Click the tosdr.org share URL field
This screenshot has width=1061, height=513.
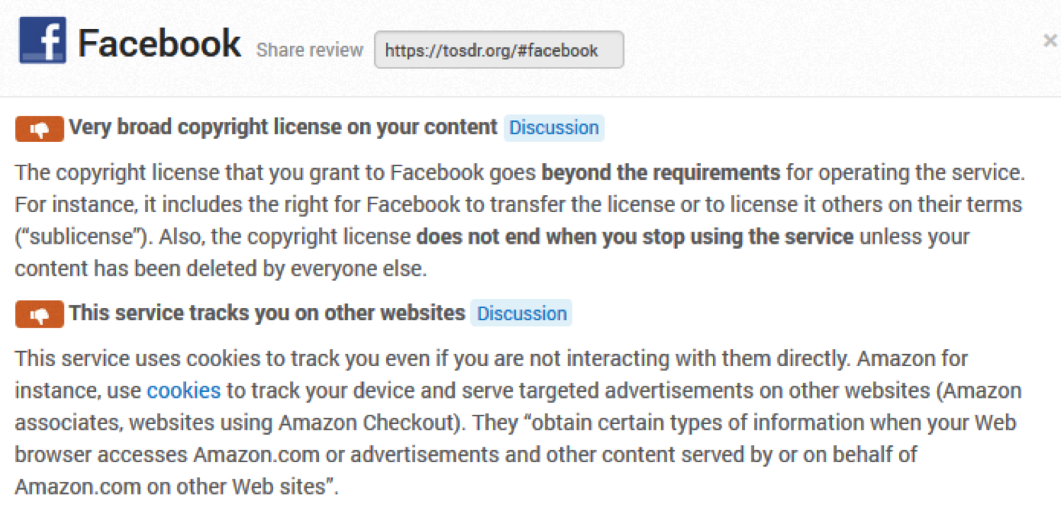pyautogui.click(x=499, y=50)
